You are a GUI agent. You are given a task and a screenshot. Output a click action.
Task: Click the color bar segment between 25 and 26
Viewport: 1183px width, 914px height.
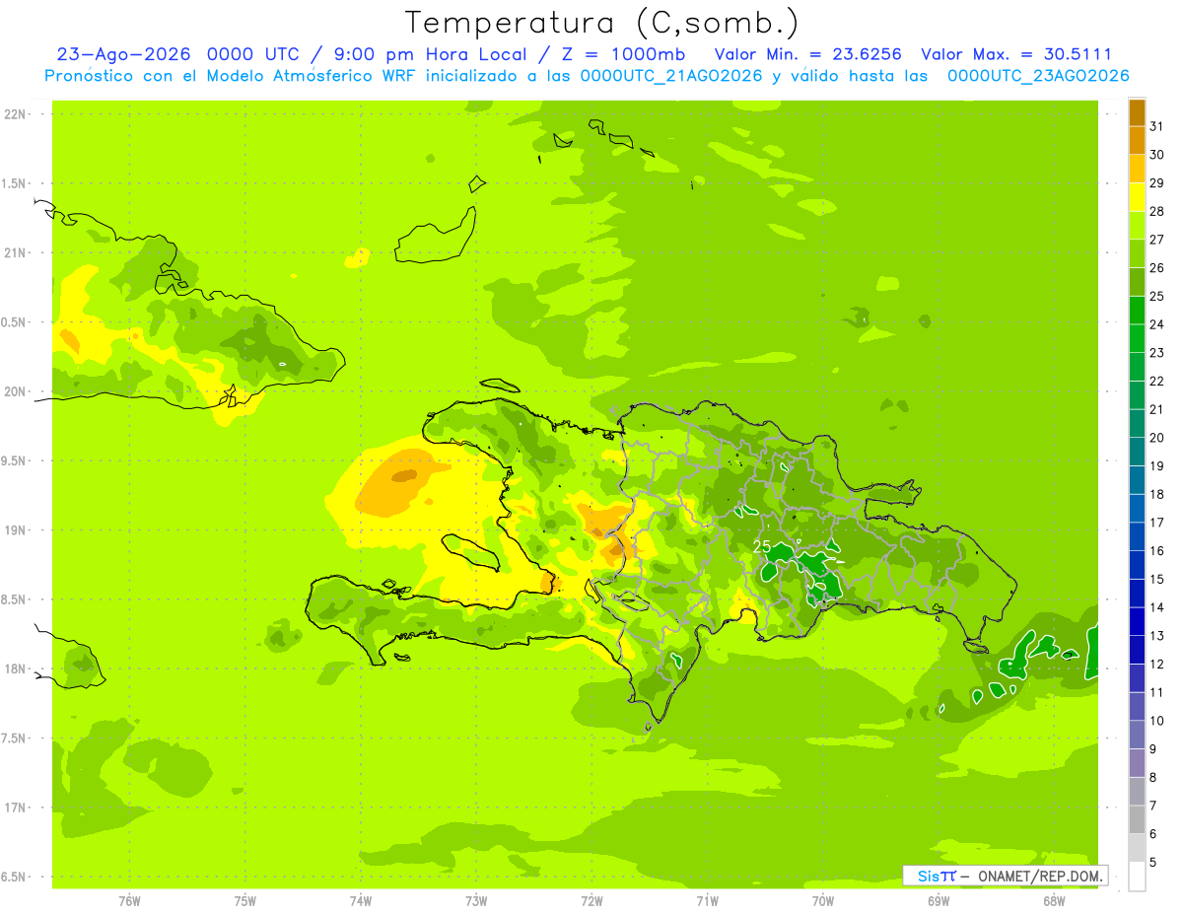coord(1137,282)
